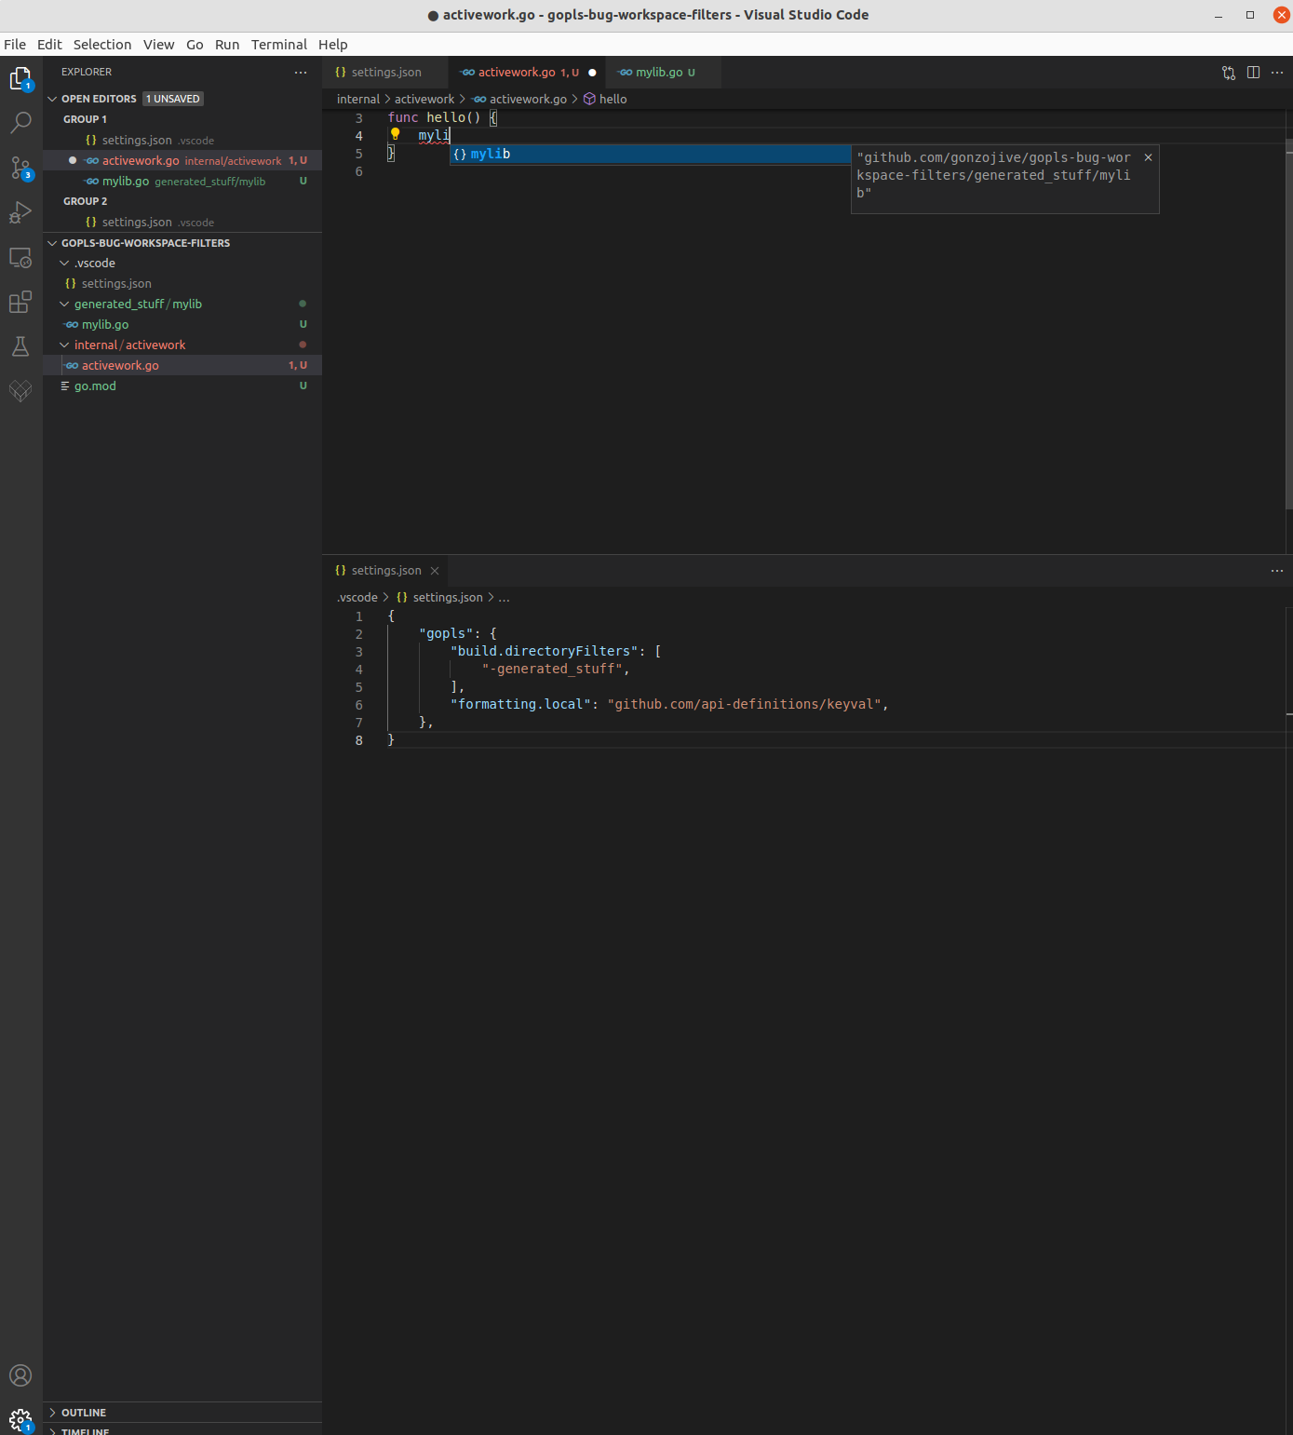This screenshot has height=1435, width=1293.
Task: Open the Manage gear icon
Action: pos(20,1420)
